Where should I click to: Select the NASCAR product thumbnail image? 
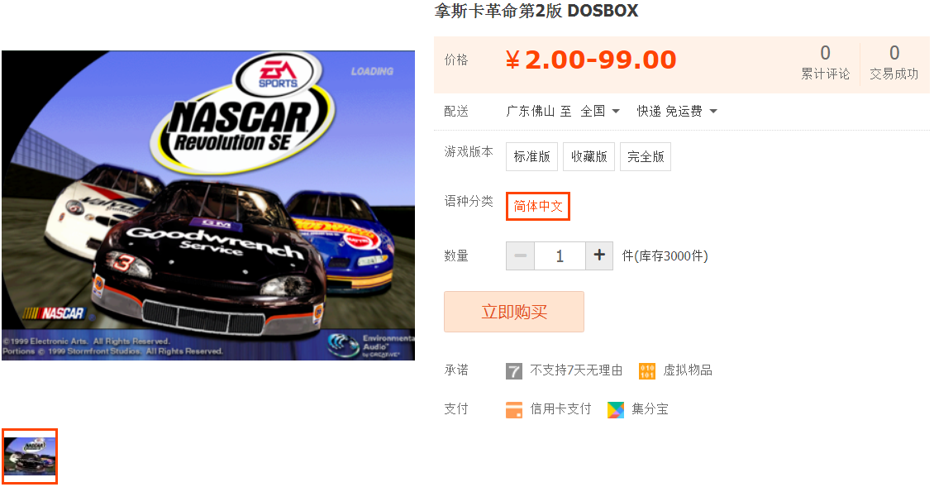[30, 456]
